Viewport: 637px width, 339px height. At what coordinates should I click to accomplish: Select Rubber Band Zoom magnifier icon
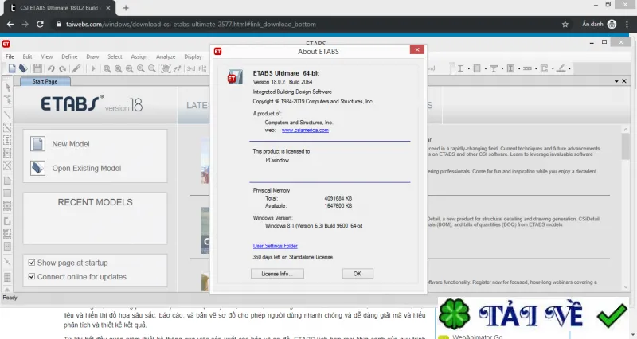pos(107,68)
